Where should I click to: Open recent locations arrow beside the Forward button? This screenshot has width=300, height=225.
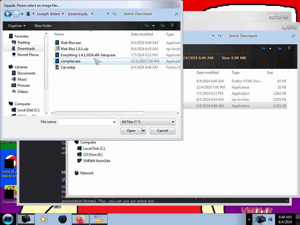22,14
